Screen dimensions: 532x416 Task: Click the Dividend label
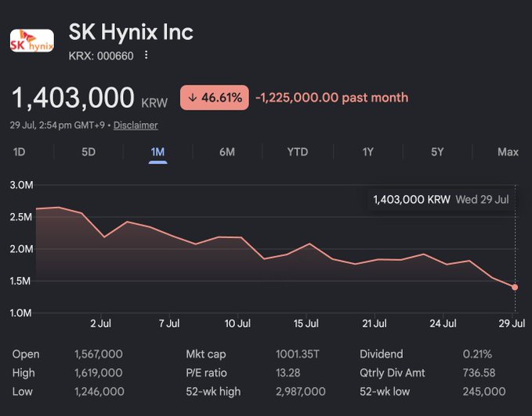pyautogui.click(x=382, y=354)
